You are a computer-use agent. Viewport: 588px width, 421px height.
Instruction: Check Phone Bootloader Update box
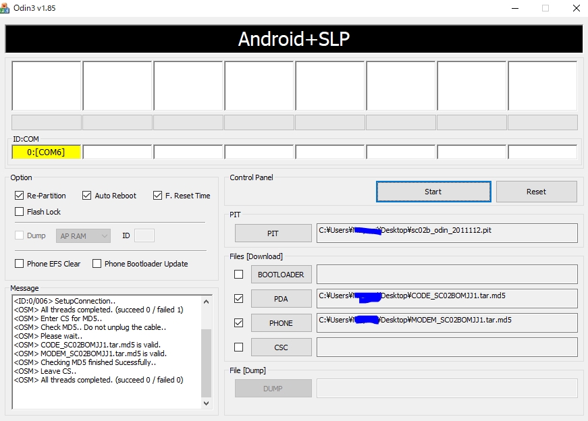tap(97, 264)
